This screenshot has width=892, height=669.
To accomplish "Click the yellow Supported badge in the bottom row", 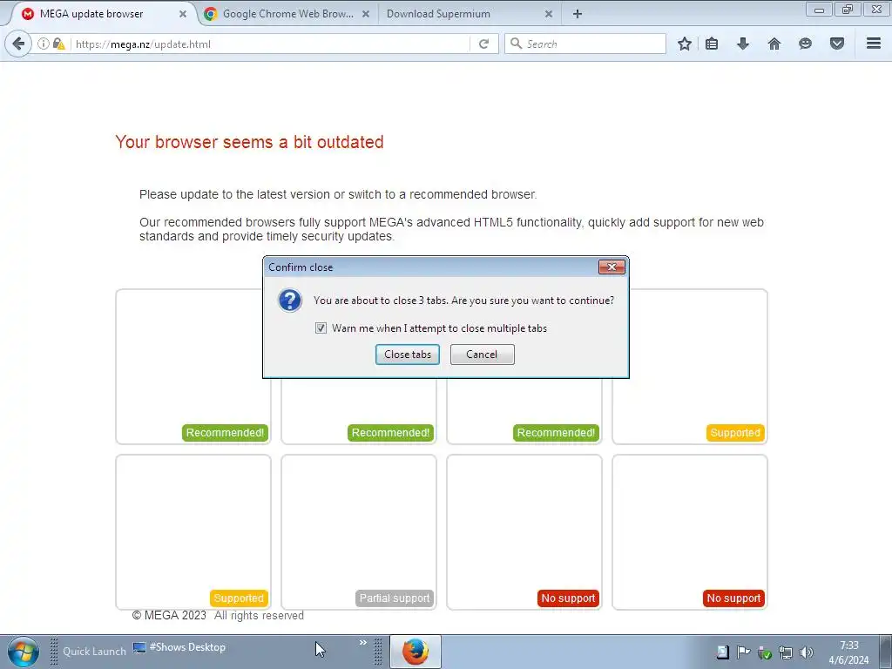I will pyautogui.click(x=239, y=598).
